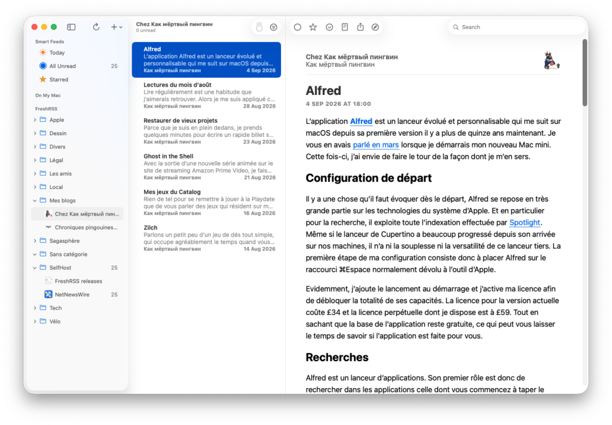612x425 pixels.
Task: Toggle Reader View icon
Action: (345, 27)
